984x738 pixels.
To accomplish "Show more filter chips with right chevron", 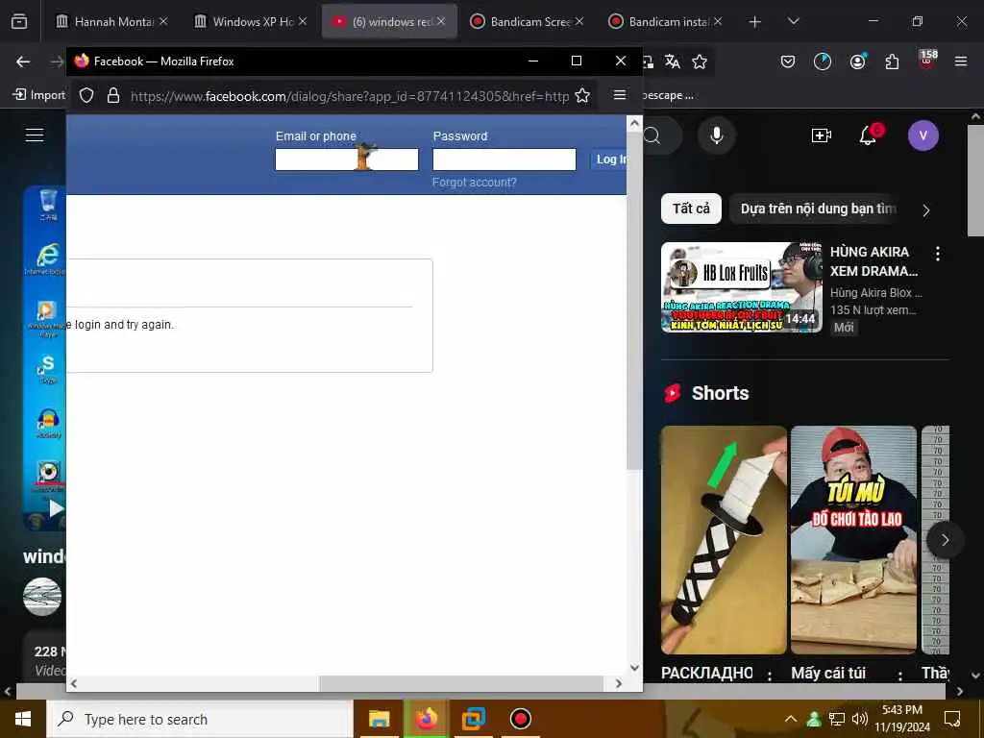I will 925,210.
